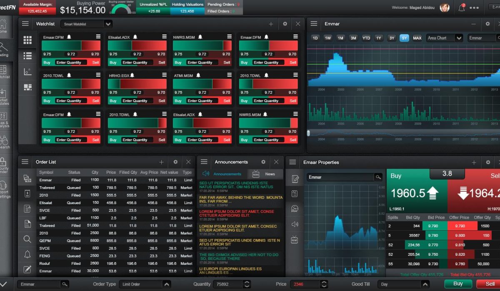Open the Area Chart type dropdown

coord(459,38)
